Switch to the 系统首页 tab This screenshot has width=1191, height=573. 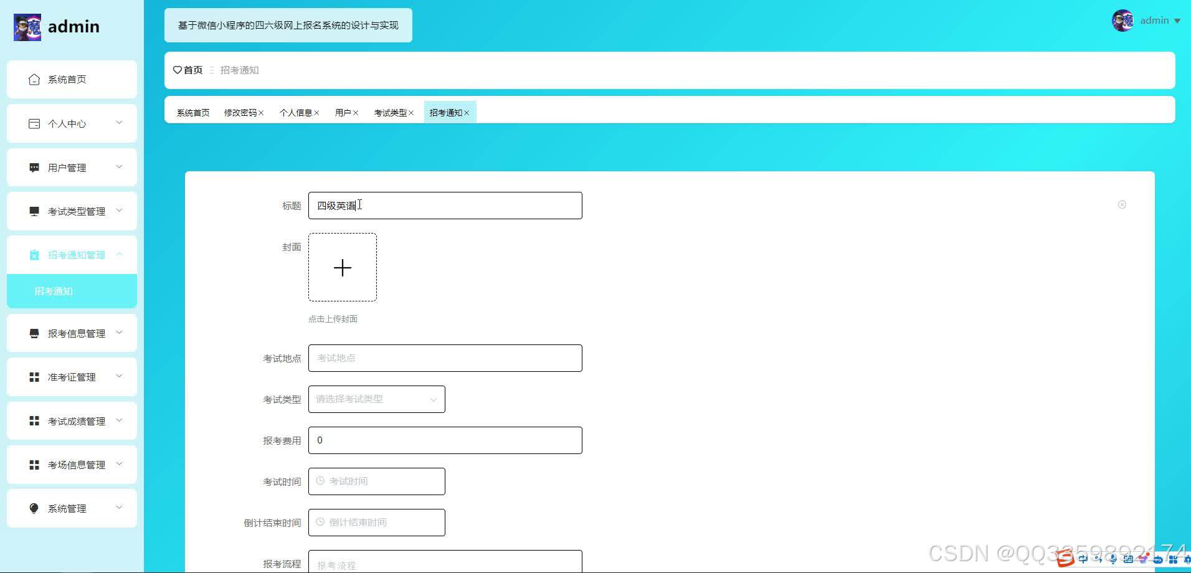point(193,113)
